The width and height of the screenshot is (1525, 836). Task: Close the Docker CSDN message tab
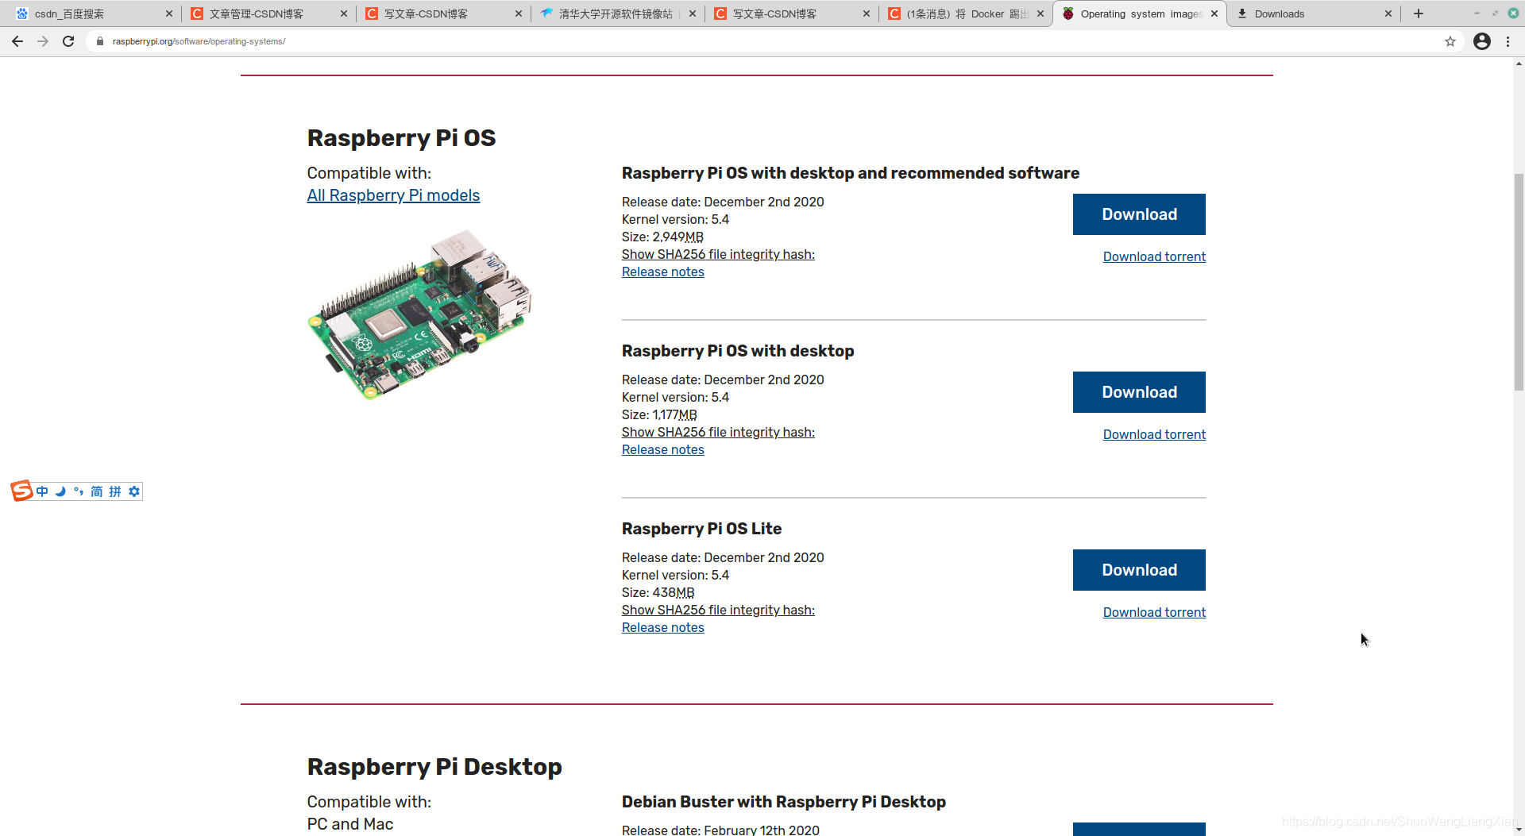click(x=1040, y=13)
